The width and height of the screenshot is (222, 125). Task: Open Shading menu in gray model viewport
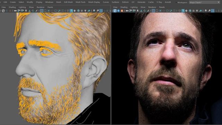(12, 7)
